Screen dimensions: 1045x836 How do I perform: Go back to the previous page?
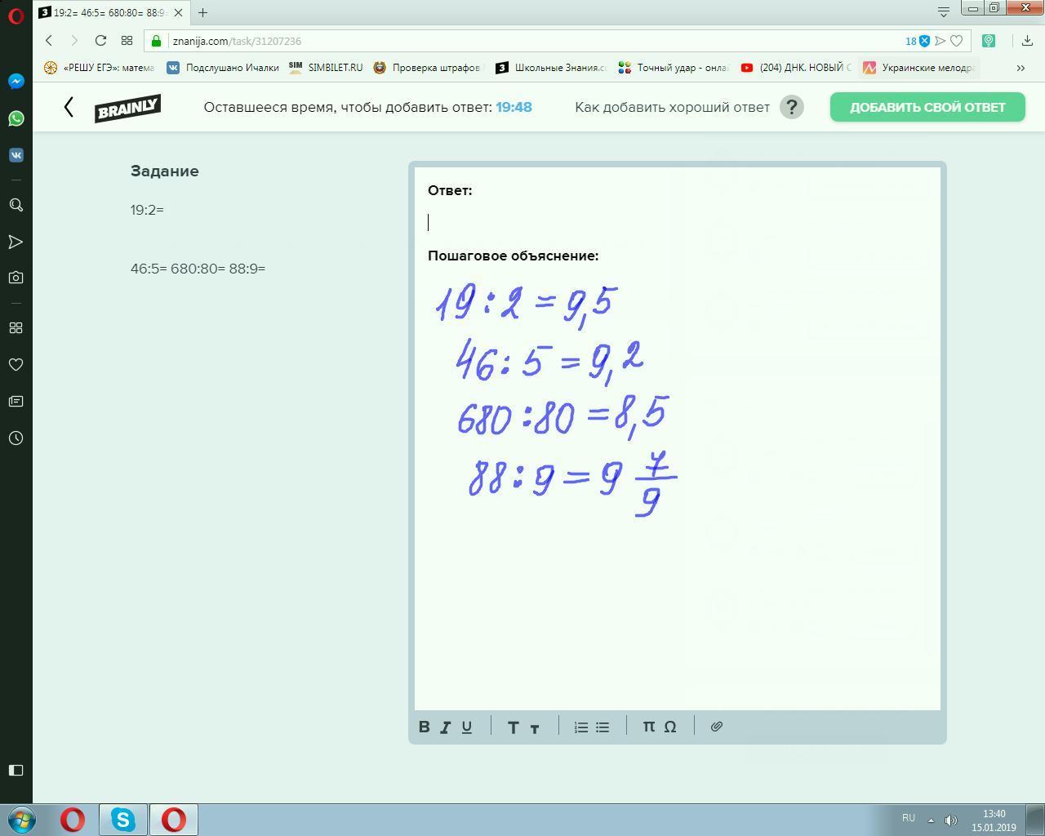(49, 41)
